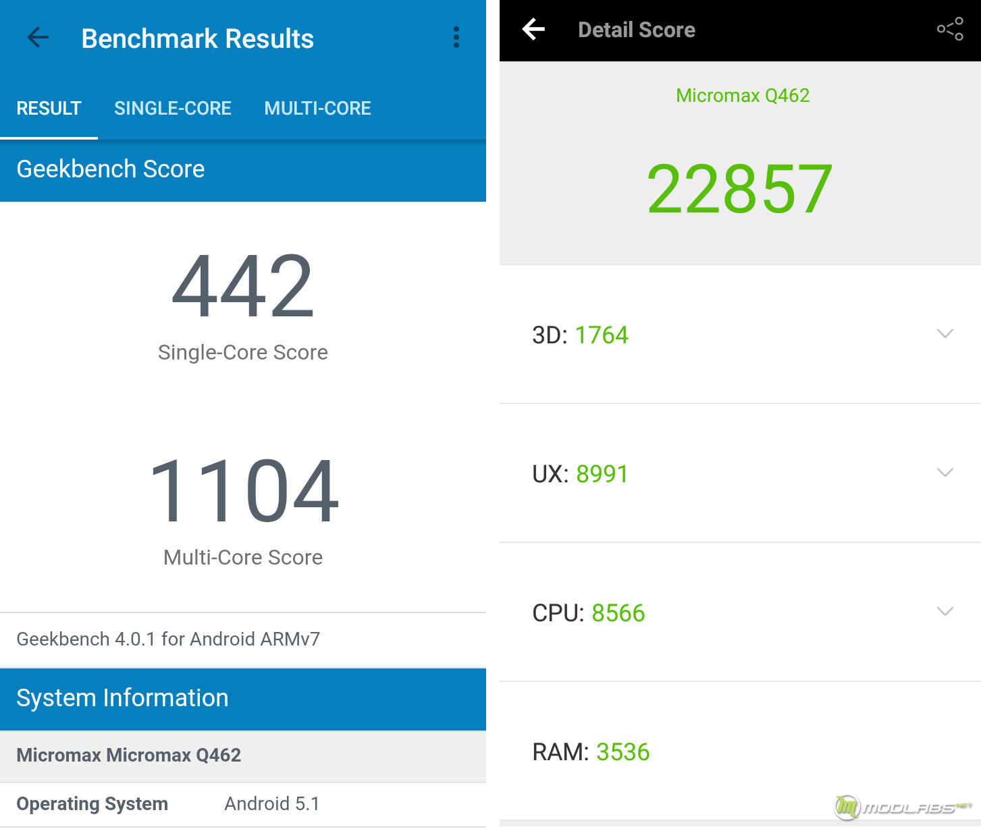The width and height of the screenshot is (981, 829).
Task: Tap the Micromax Q462 device name in AnTuTu
Action: pyautogui.click(x=743, y=96)
